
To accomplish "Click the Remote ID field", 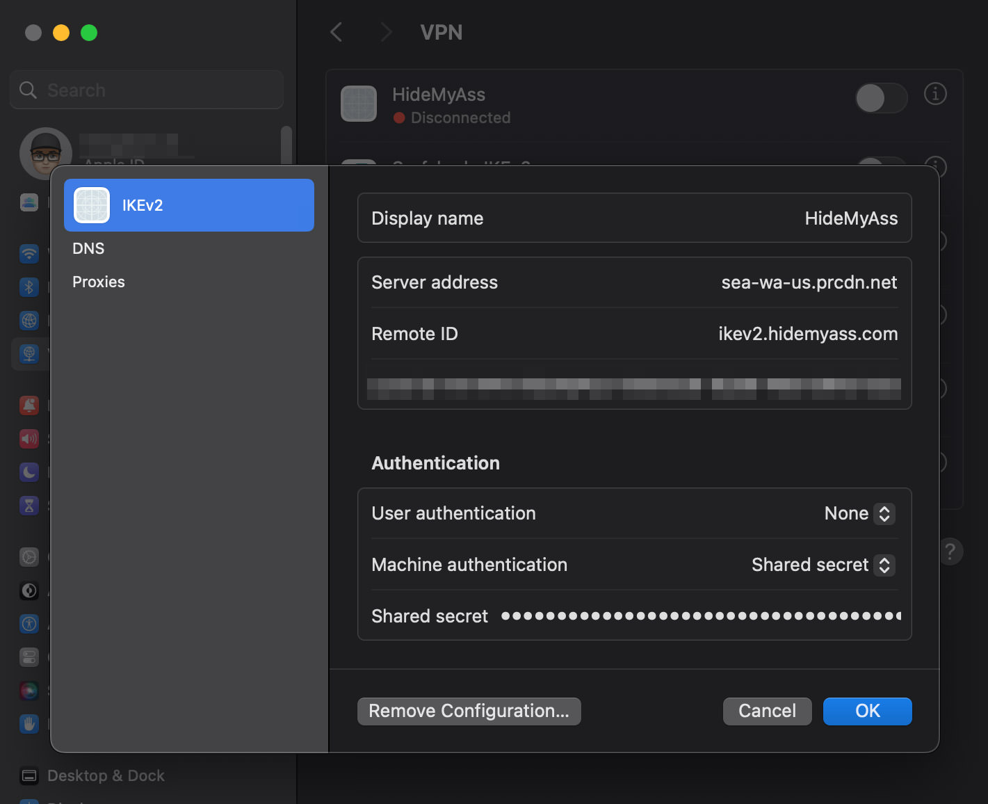I will tap(634, 334).
